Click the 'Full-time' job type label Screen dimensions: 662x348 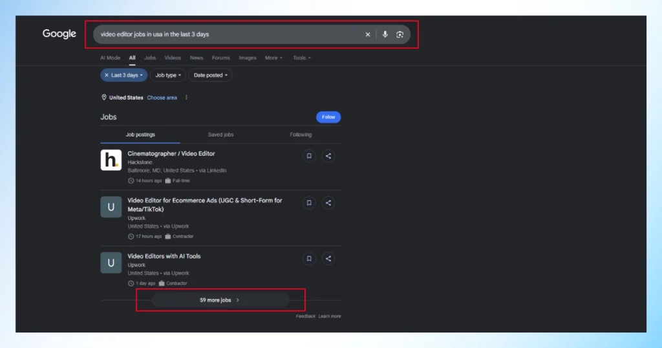click(x=181, y=180)
